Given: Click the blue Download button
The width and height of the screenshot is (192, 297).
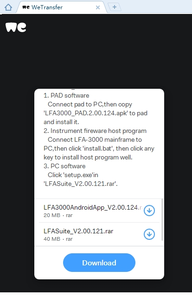Looking at the screenshot, I should 99,263.
